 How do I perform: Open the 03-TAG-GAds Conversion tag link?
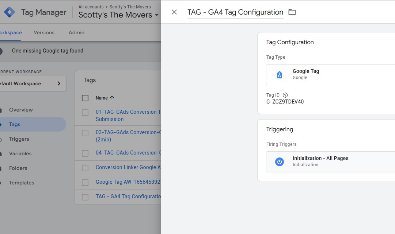point(128,136)
